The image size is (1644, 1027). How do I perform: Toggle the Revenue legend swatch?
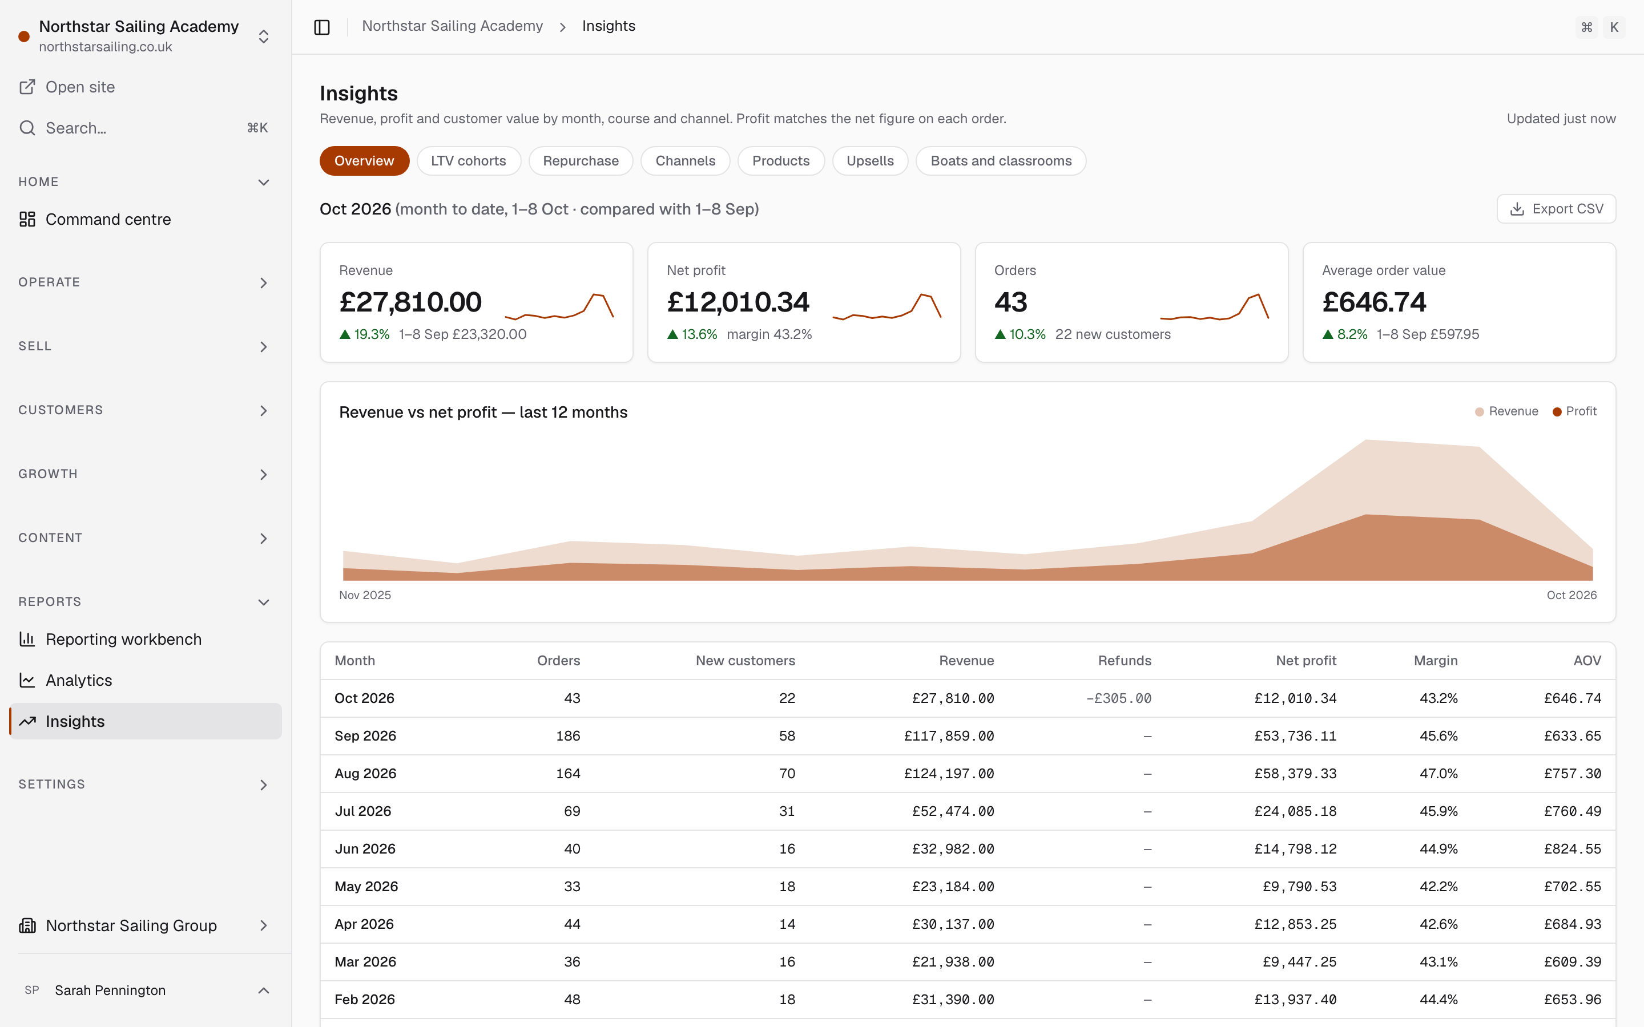1479,411
